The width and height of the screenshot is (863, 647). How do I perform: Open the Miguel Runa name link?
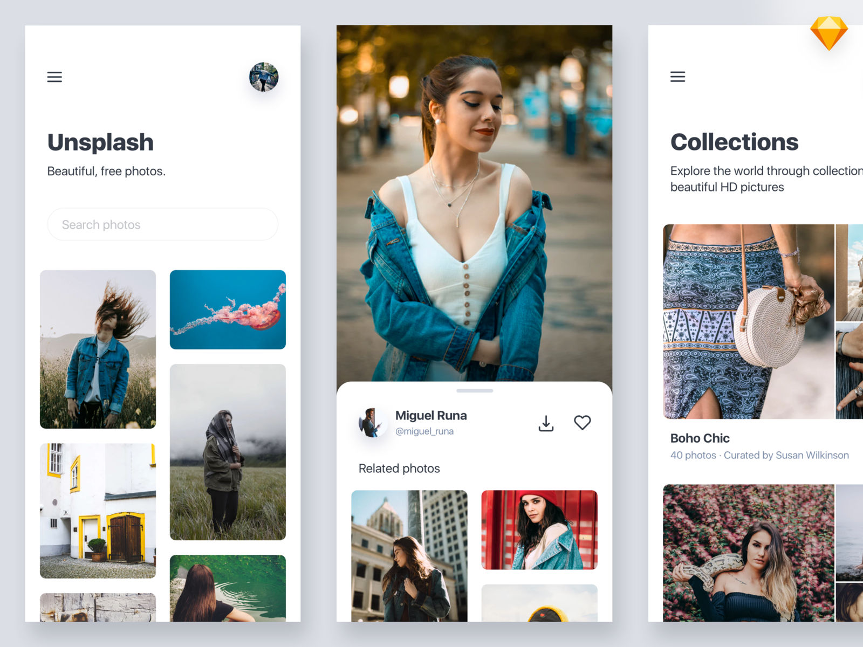431,416
